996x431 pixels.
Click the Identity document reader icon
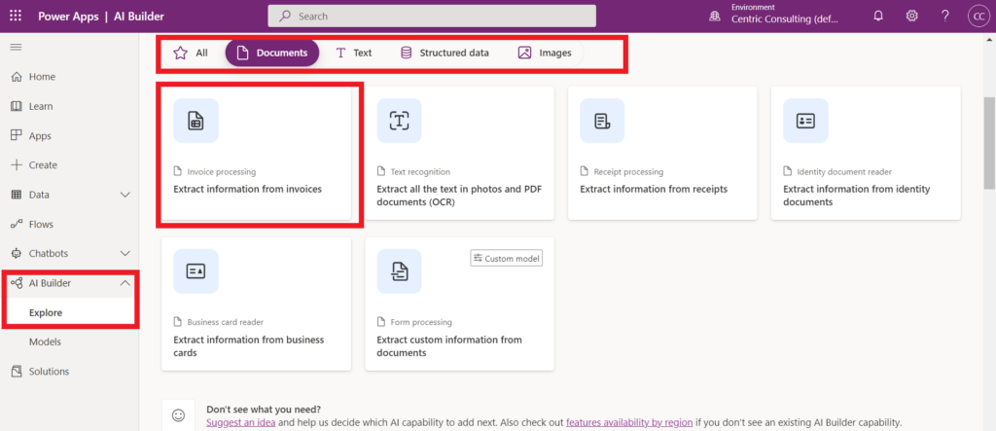(805, 121)
